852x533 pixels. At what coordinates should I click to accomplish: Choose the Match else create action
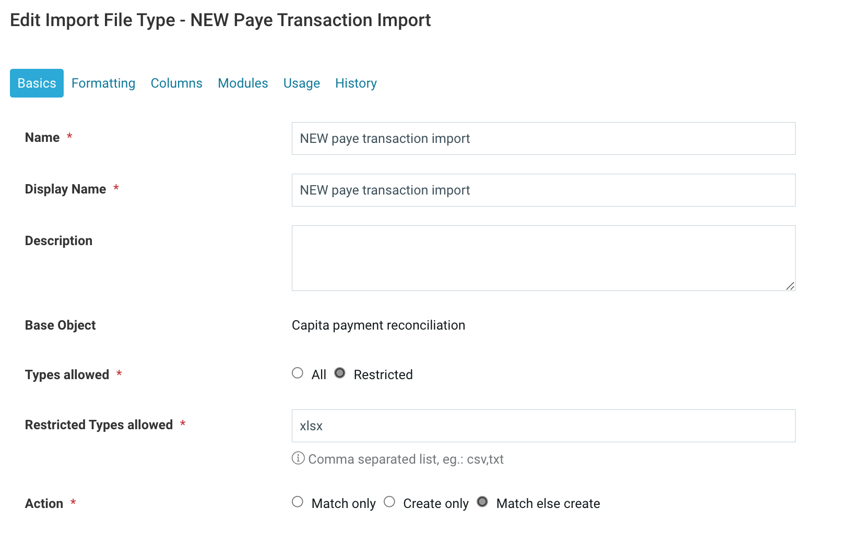(482, 502)
